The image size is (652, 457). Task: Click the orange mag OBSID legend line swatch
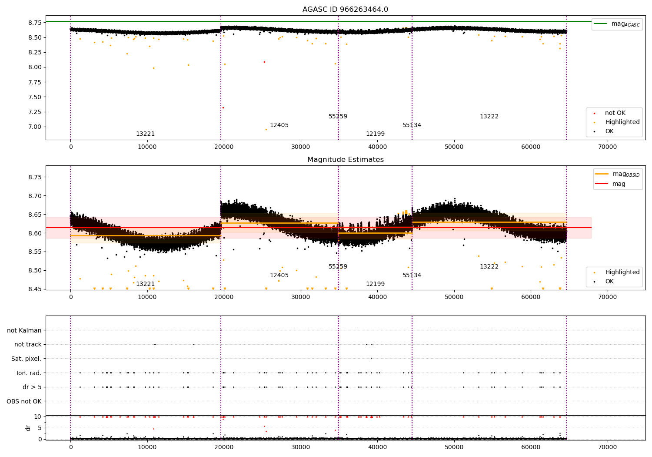click(x=602, y=174)
